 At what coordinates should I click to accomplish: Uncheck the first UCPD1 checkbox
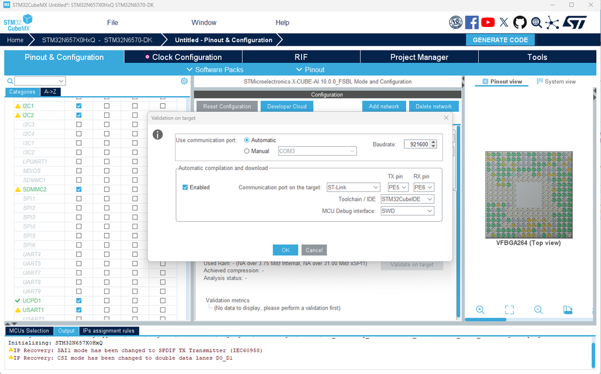click(79, 301)
